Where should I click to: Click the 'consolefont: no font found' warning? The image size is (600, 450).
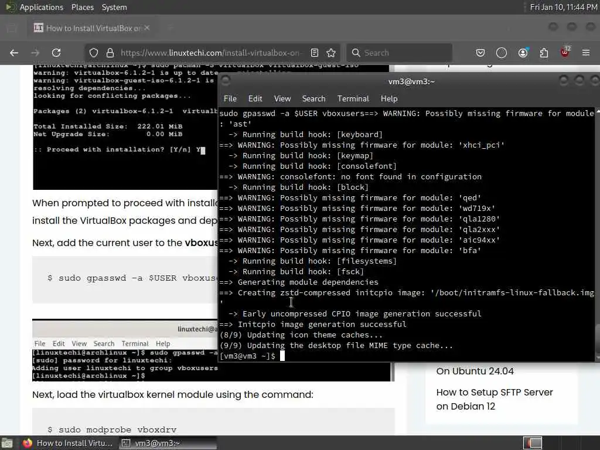click(x=350, y=177)
